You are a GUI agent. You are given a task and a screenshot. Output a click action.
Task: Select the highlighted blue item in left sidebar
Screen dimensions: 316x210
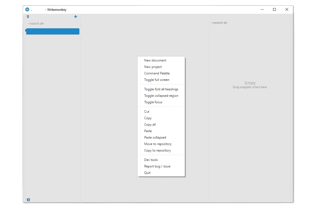pyautogui.click(x=53, y=31)
